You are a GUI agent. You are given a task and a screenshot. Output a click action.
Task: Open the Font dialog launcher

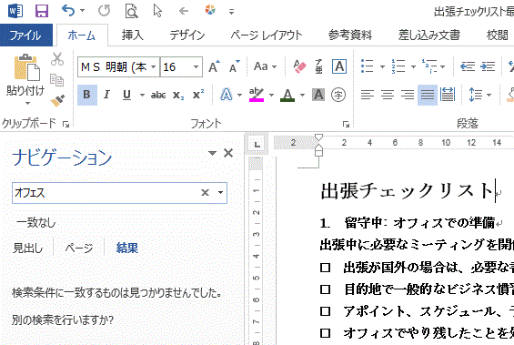347,124
